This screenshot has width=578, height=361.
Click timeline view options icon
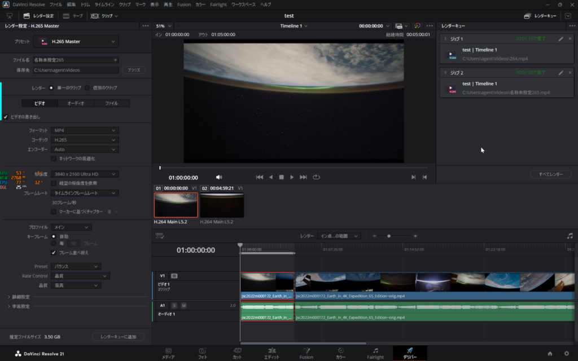[160, 236]
